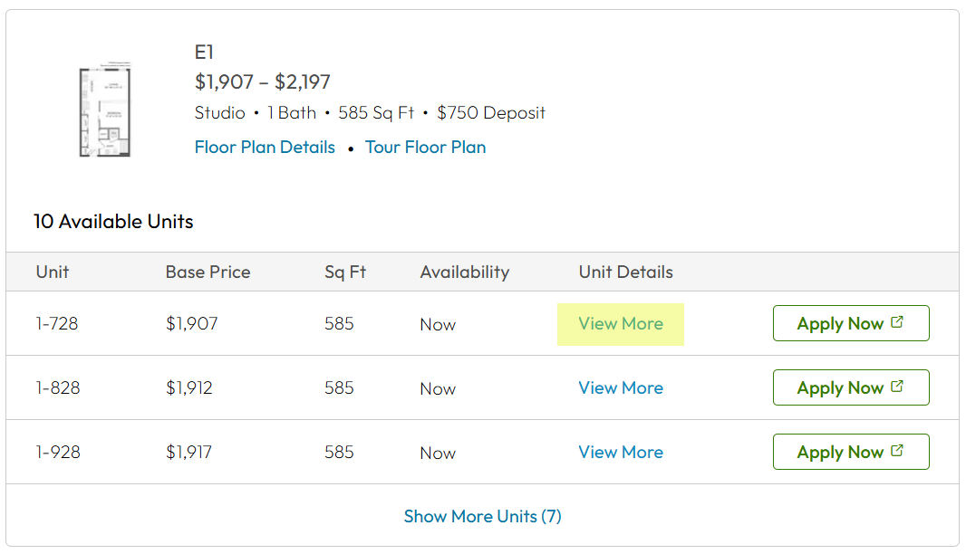View More details for unit 1-828
Image resolution: width=966 pixels, height=554 pixels.
pyautogui.click(x=621, y=387)
